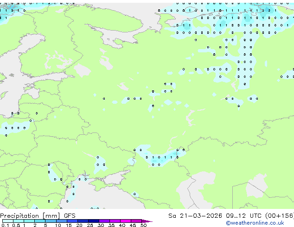Click the '35' legend scale label

tap(111, 225)
